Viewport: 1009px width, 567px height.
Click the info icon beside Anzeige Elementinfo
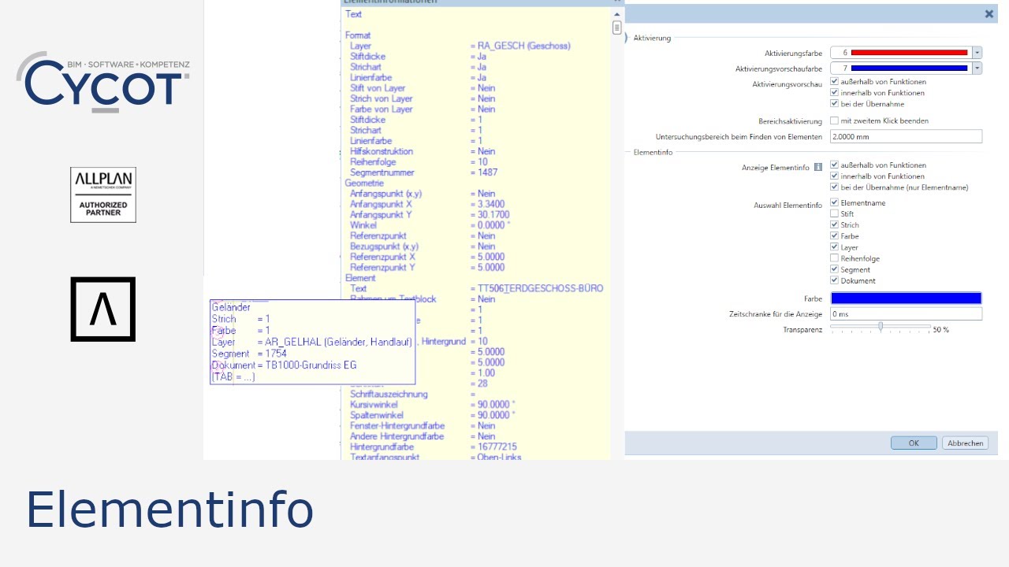click(818, 167)
